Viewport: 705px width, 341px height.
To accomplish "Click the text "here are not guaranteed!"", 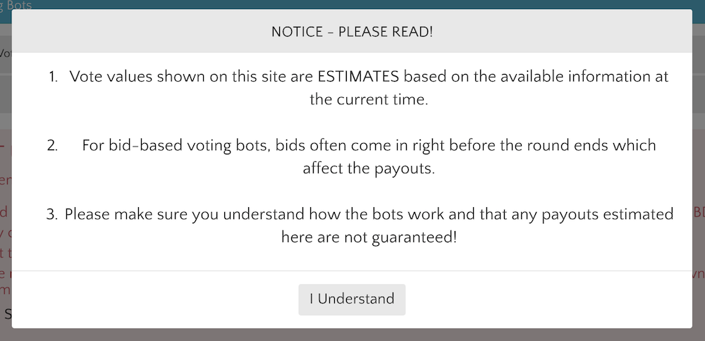I will (x=369, y=237).
